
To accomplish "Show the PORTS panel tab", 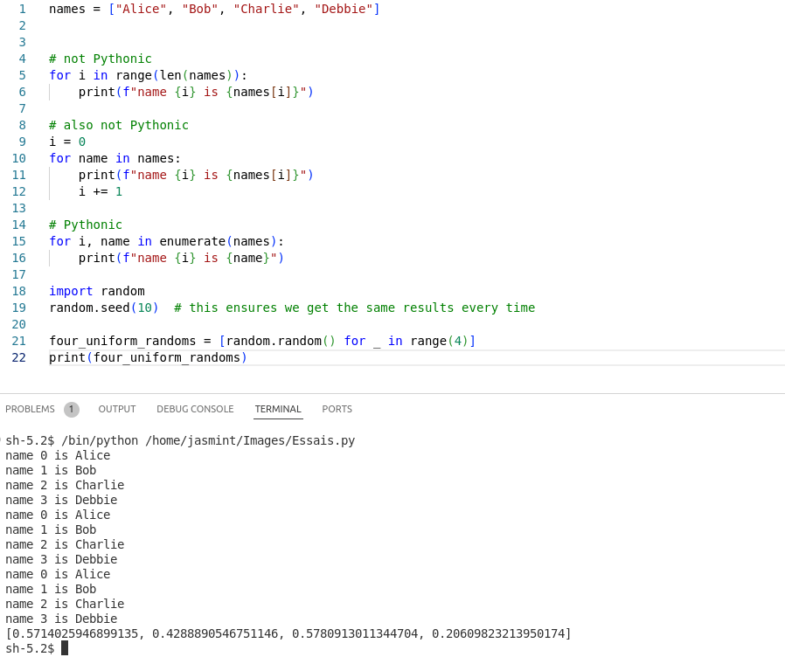I will [337, 409].
